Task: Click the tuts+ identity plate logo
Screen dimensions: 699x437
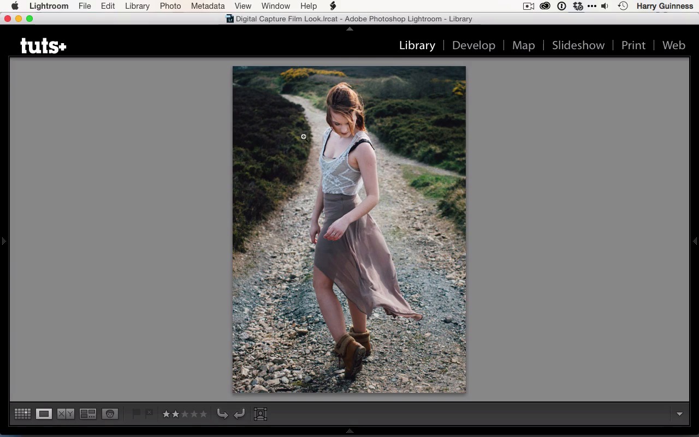Action: point(43,45)
